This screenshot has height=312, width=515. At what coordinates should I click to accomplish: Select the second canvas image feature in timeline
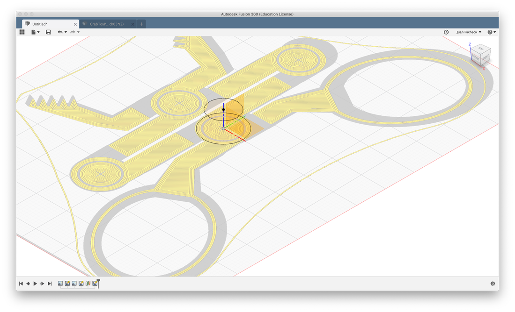pyautogui.click(x=74, y=284)
